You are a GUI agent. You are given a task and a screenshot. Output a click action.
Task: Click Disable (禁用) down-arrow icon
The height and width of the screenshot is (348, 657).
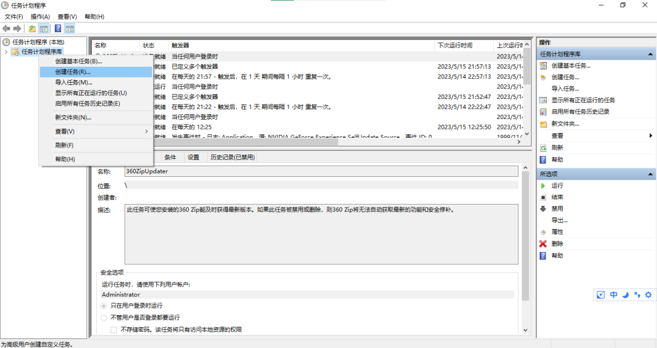(x=543, y=208)
